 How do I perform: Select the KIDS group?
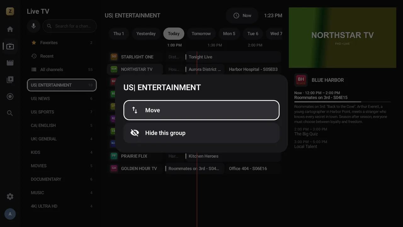(62, 152)
